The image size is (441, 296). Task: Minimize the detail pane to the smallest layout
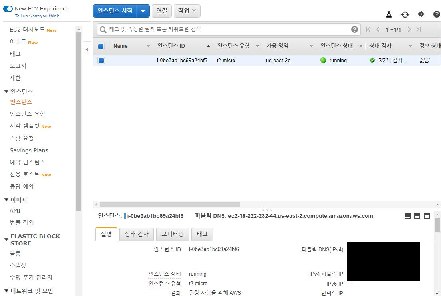coord(407,216)
